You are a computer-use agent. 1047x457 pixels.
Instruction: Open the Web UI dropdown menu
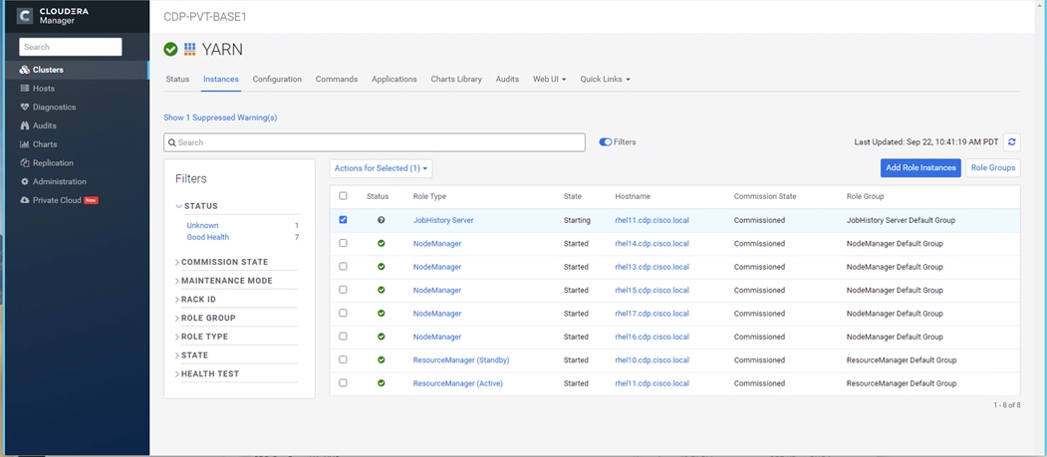coord(549,79)
